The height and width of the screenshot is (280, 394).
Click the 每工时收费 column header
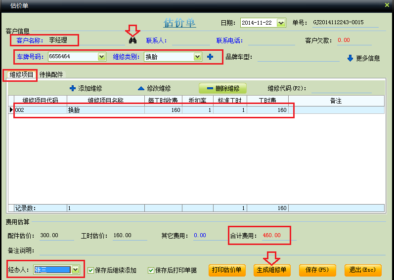[x=163, y=101]
